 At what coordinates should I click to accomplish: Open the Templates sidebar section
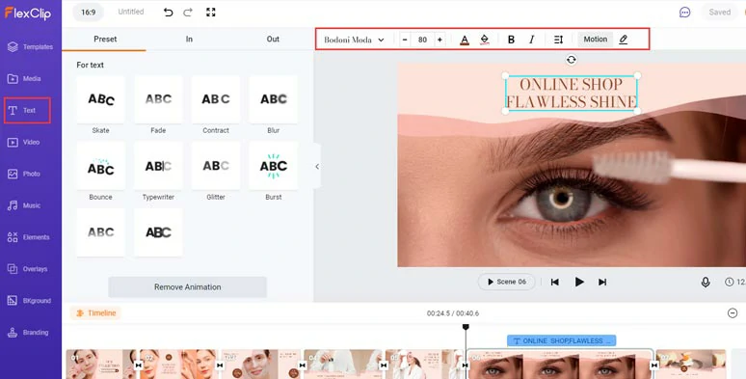click(x=31, y=46)
